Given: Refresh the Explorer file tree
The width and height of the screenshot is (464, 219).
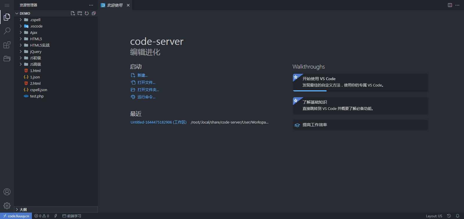Looking at the screenshot, I should pyautogui.click(x=87, y=13).
